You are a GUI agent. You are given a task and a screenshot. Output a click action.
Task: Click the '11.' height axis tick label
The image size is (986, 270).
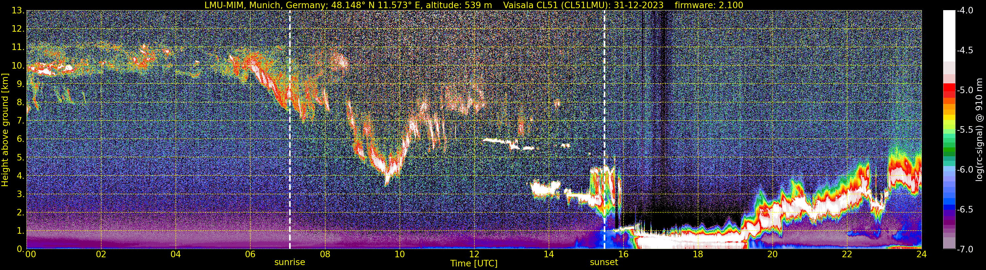[x=18, y=47]
